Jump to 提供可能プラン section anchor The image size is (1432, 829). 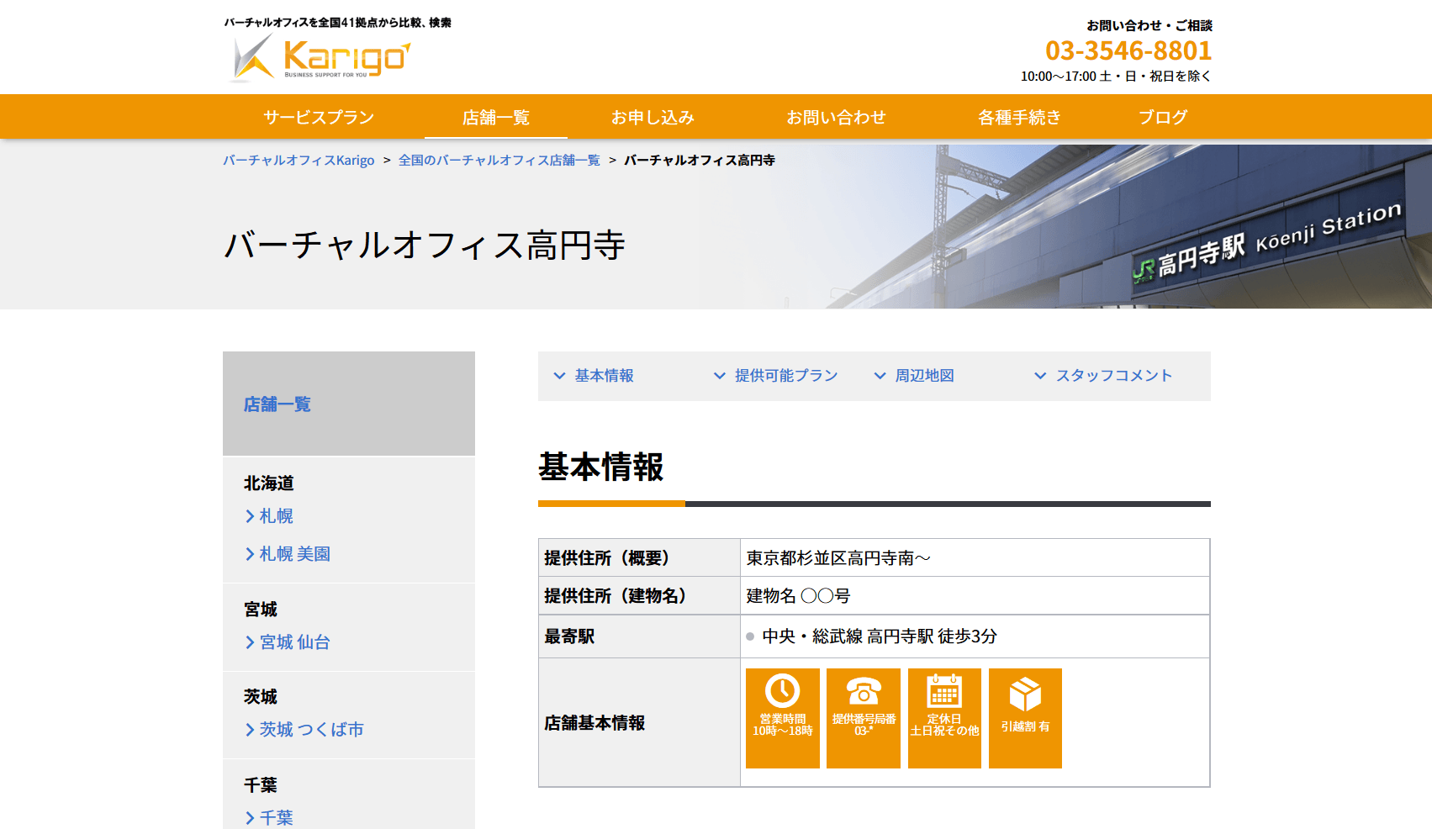785,376
